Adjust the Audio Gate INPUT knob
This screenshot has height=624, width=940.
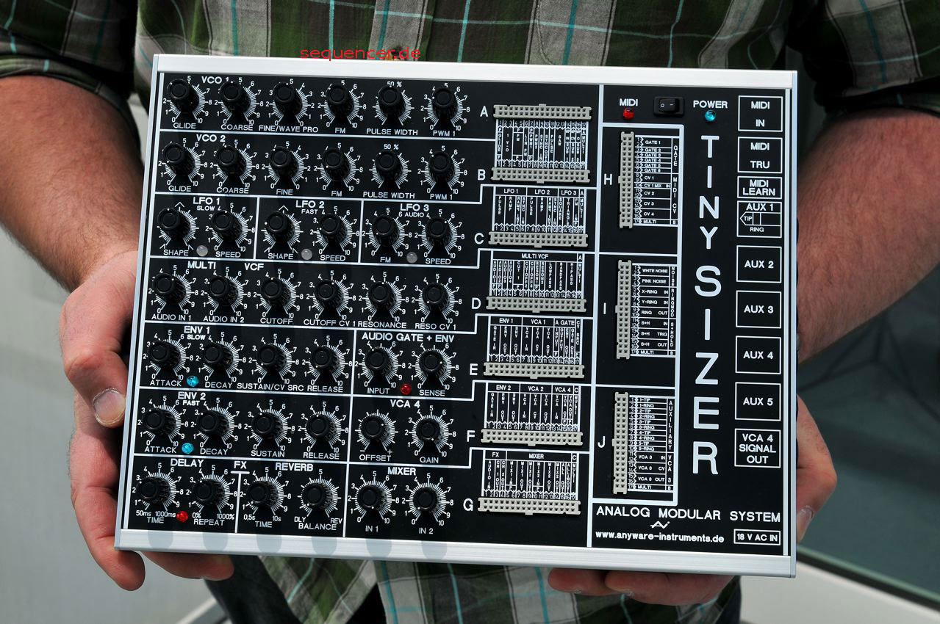pyautogui.click(x=378, y=362)
